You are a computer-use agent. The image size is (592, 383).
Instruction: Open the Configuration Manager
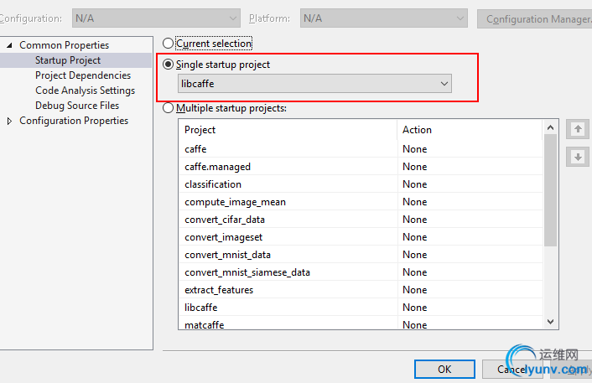tap(532, 18)
